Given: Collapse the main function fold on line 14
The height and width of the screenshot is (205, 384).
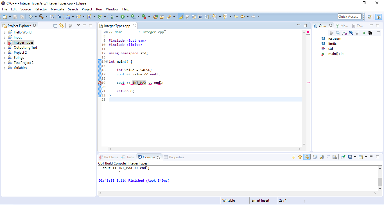Looking at the screenshot, I should coord(107,62).
